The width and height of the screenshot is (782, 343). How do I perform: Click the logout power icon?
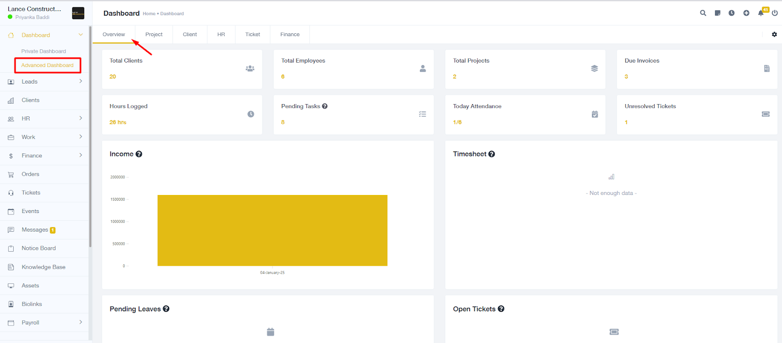tap(775, 13)
